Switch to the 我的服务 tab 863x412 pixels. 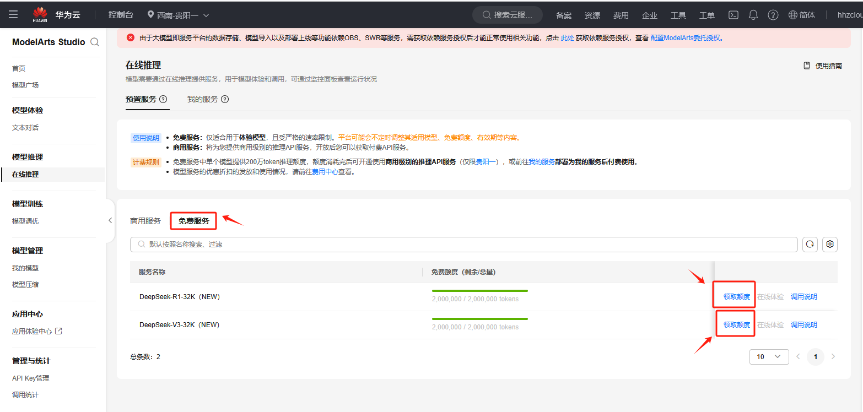click(202, 100)
